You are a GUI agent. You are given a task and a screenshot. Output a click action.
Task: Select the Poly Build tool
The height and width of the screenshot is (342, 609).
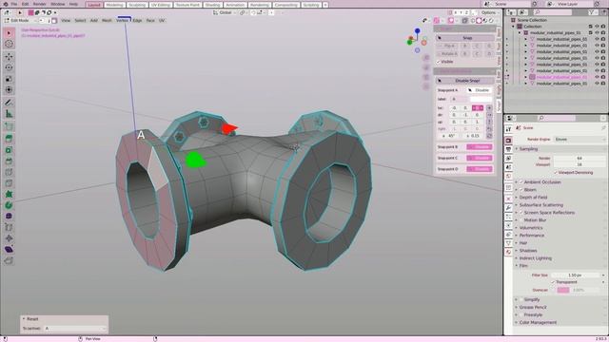point(9,194)
